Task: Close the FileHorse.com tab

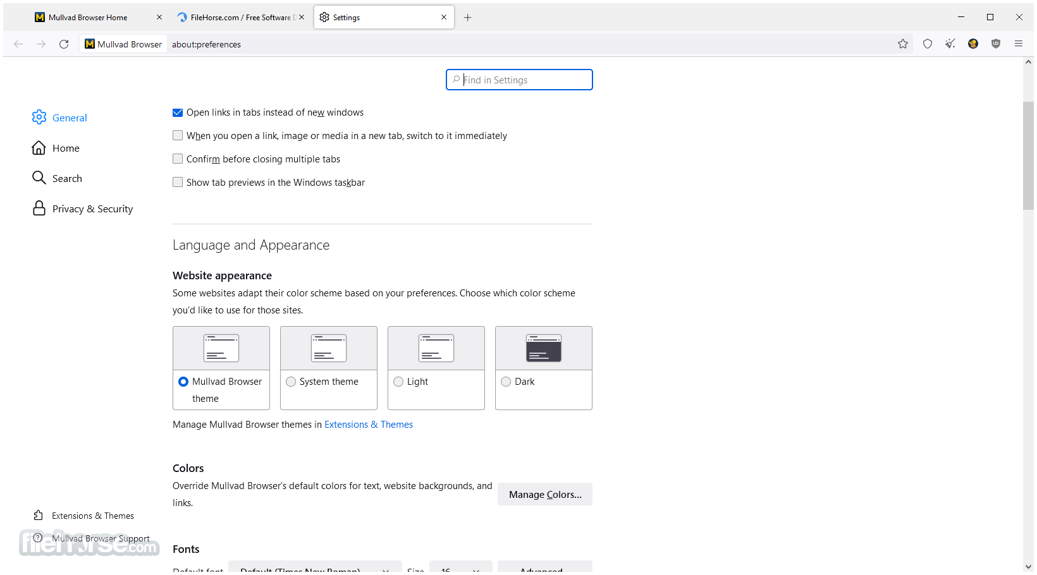Action: click(x=302, y=18)
